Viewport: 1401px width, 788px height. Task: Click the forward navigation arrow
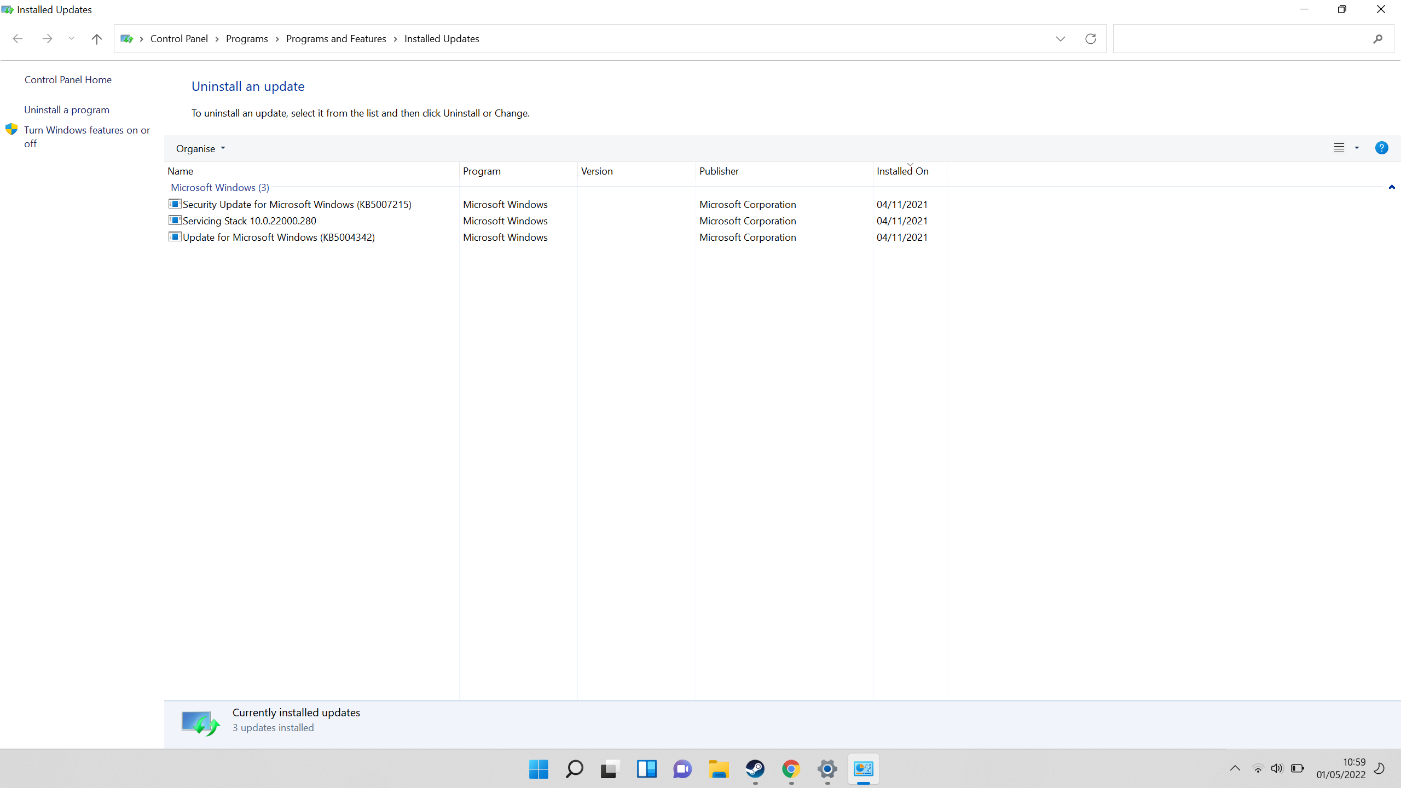coord(47,39)
